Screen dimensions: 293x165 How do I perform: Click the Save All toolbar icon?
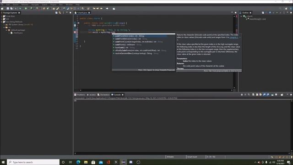(11, 9)
